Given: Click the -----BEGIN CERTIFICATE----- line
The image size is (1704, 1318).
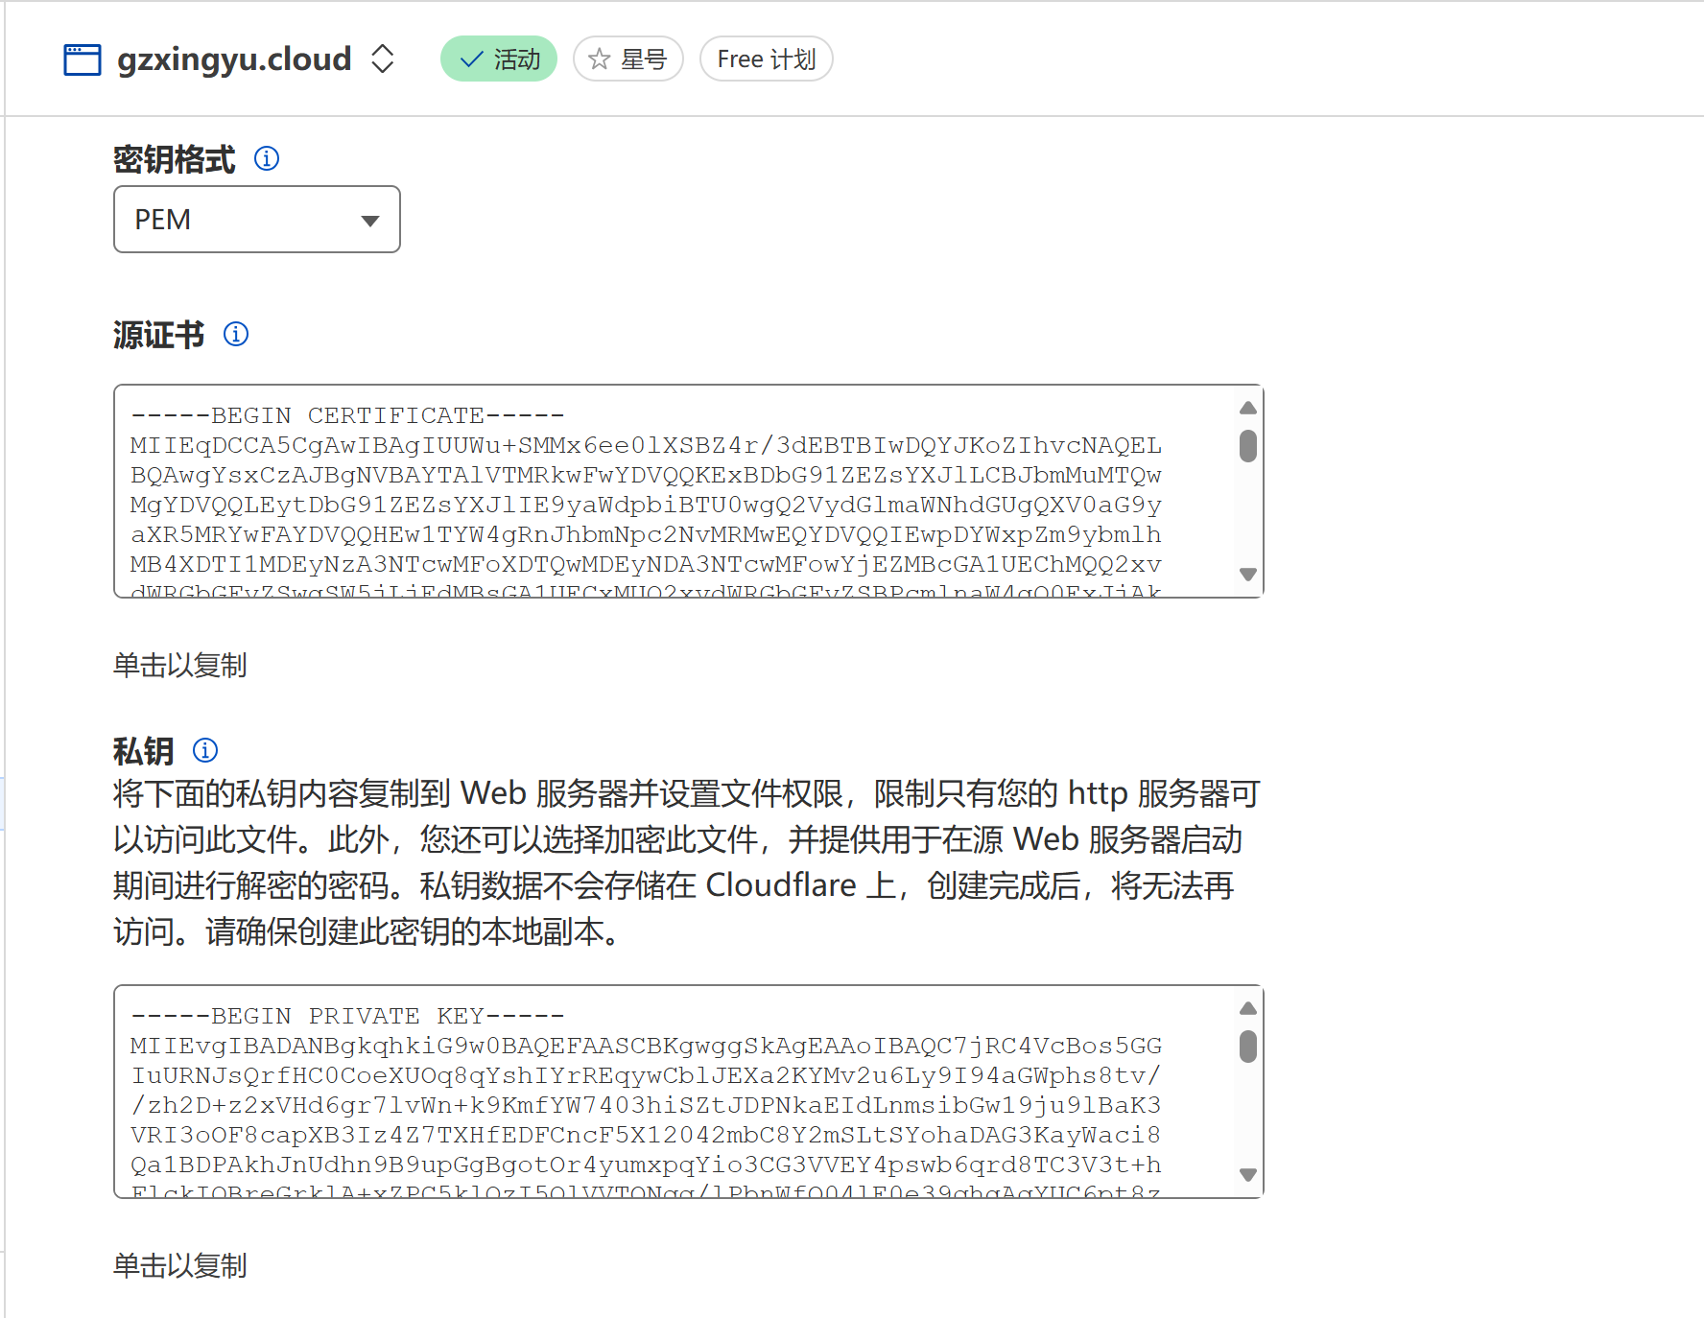Looking at the screenshot, I should pyautogui.click(x=347, y=415).
